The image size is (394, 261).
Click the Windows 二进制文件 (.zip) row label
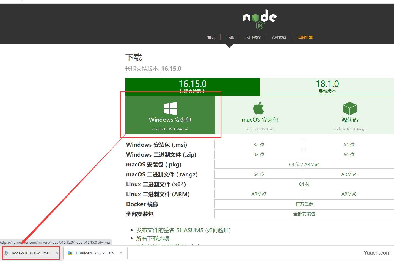click(161, 155)
